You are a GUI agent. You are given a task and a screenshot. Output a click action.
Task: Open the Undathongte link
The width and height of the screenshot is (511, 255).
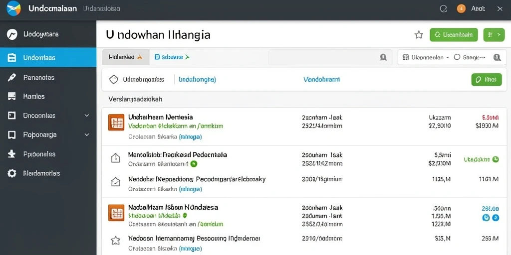tap(197, 79)
